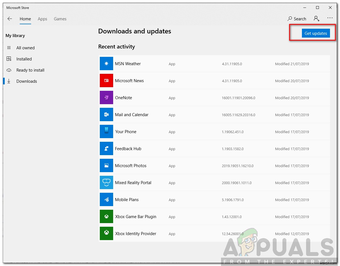Select the Mobile Plans icon

pyautogui.click(x=106, y=199)
